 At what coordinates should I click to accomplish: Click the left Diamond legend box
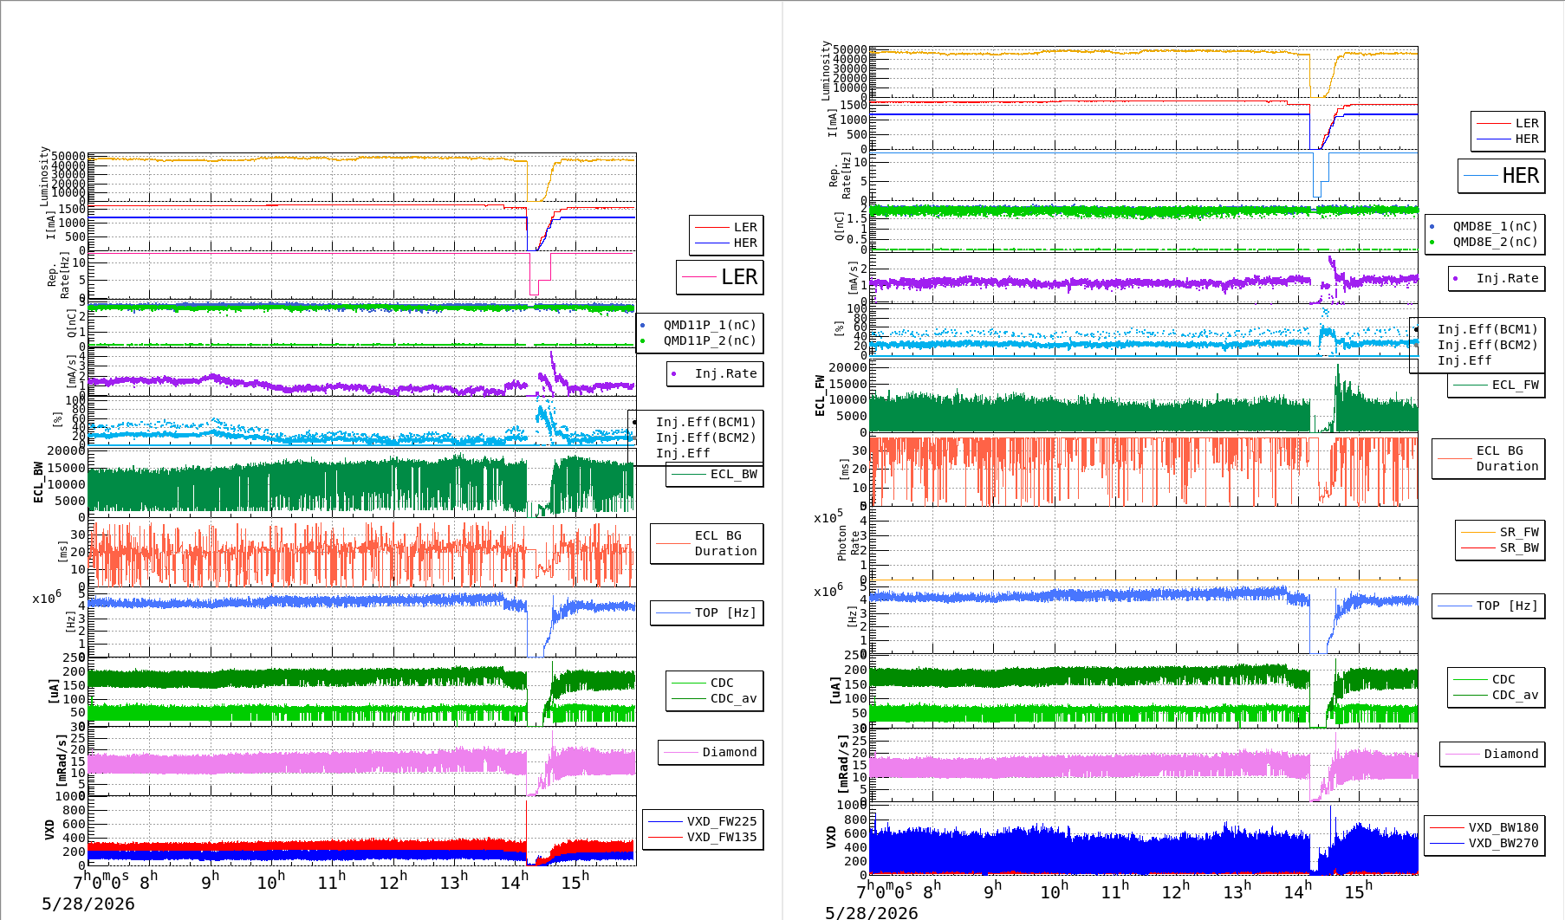(x=711, y=752)
